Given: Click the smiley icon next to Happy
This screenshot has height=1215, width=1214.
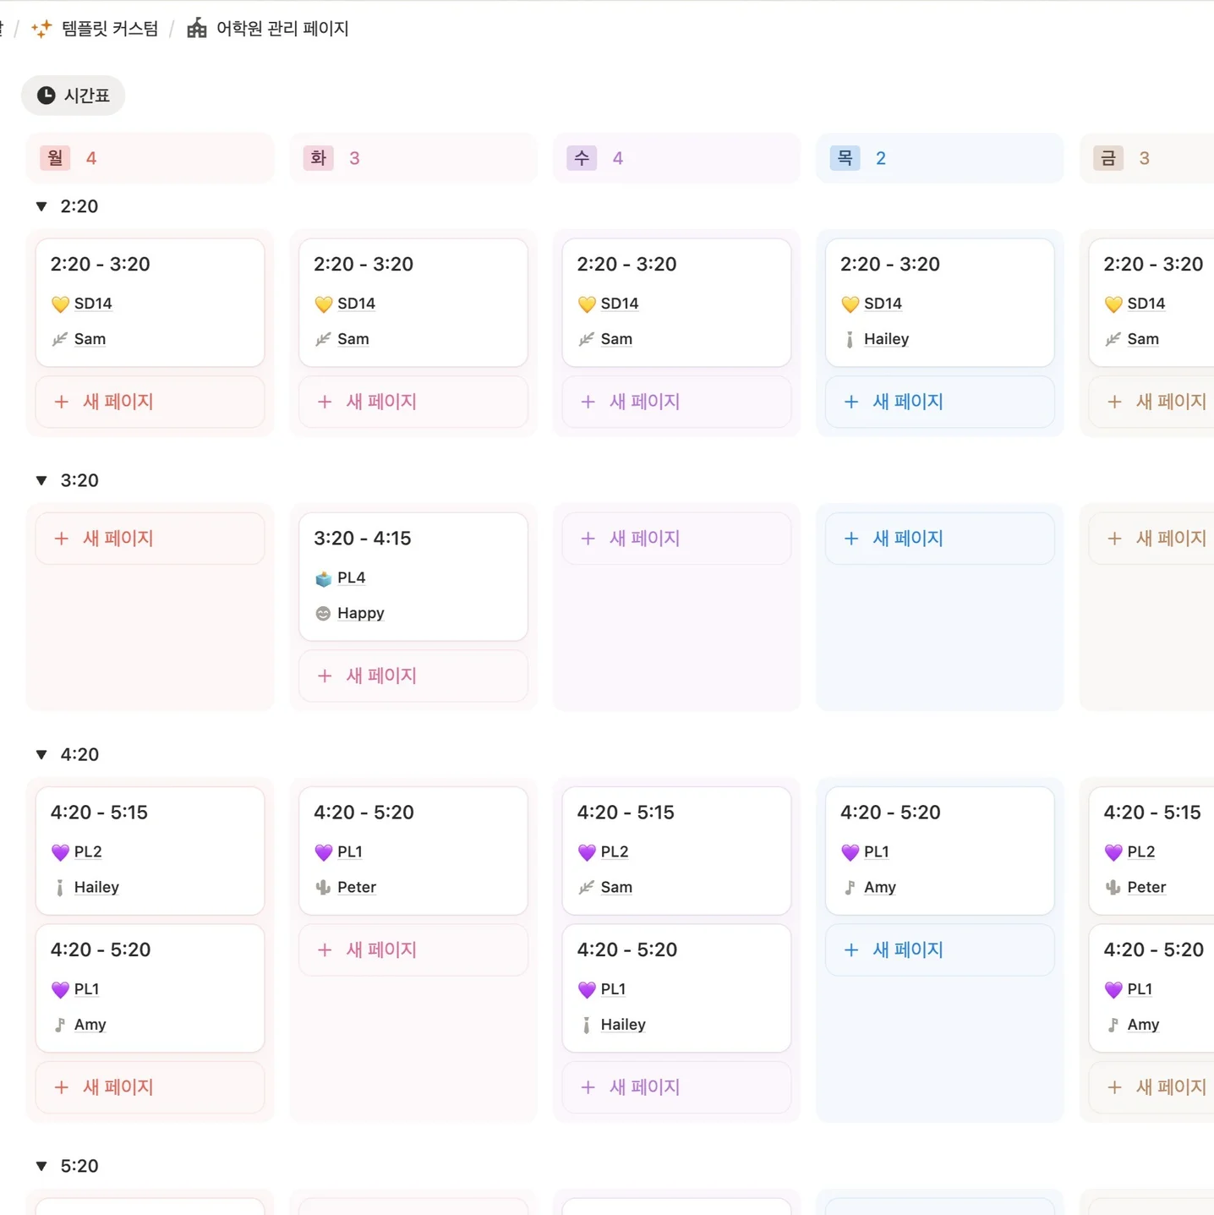Looking at the screenshot, I should [x=324, y=612].
